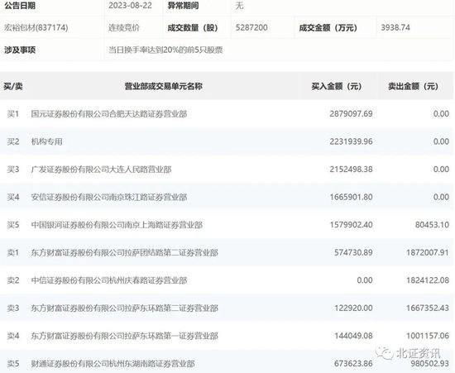The width and height of the screenshot is (455, 373).
Task: Select the row 广发证券股份有限公司大连人民路营业部
Action: coord(227,169)
